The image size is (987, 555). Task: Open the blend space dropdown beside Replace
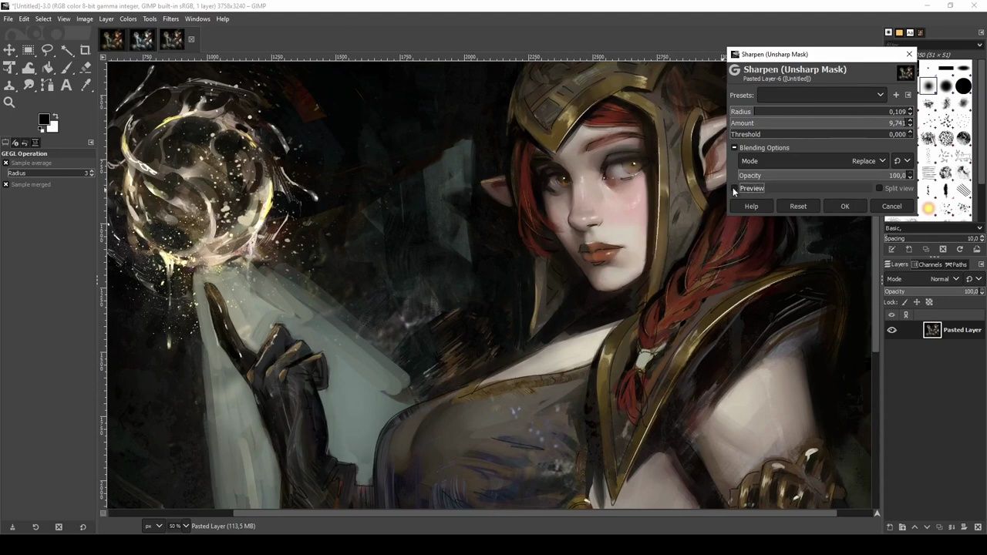[x=901, y=161]
